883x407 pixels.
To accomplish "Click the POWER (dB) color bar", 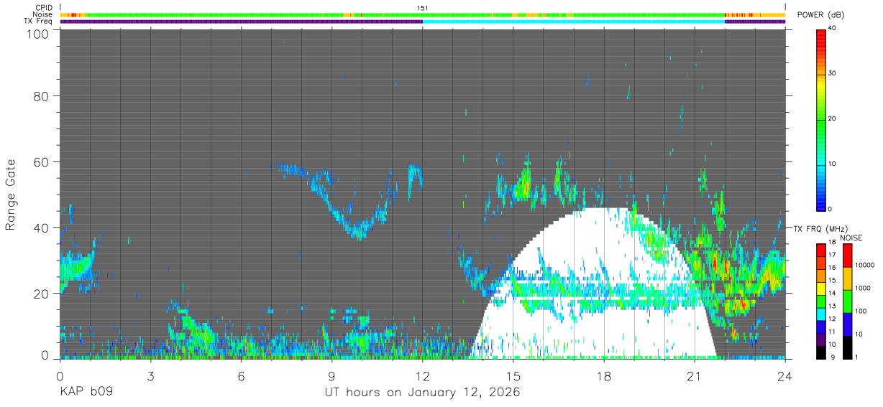I will [x=820, y=119].
